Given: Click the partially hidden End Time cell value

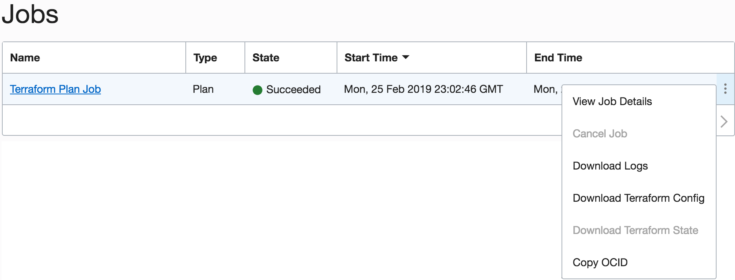Looking at the screenshot, I should [x=545, y=89].
